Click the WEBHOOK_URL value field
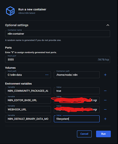This screenshot has width=118, height=144. point(77,109)
